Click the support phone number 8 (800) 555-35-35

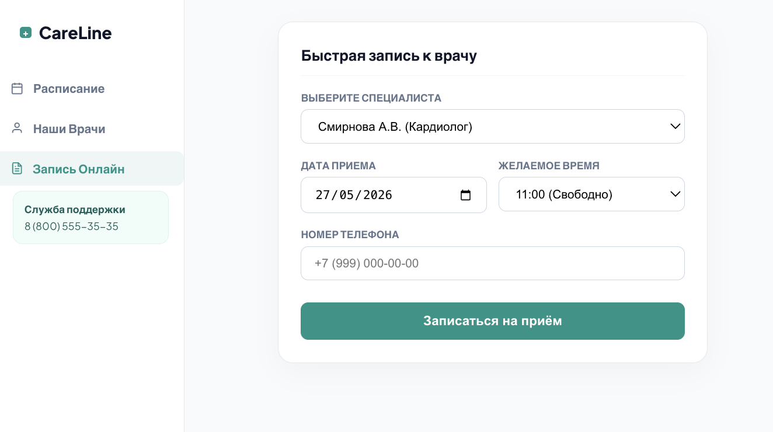click(x=71, y=227)
